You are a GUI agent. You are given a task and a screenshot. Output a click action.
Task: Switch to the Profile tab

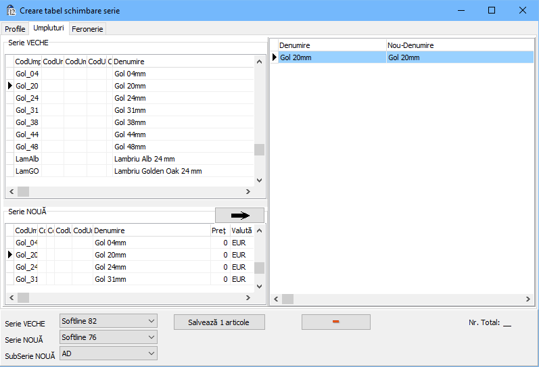15,29
